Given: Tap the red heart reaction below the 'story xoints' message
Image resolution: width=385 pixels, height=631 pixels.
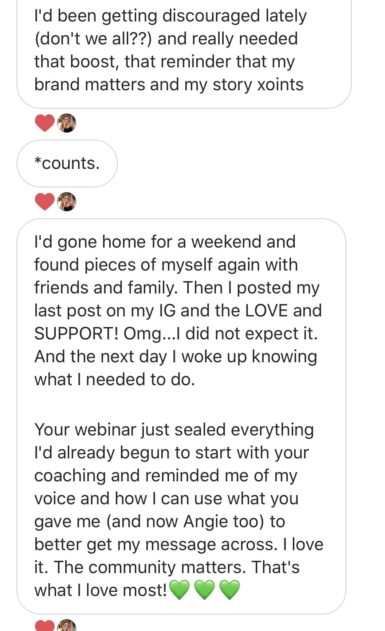Looking at the screenshot, I should click(x=45, y=123).
